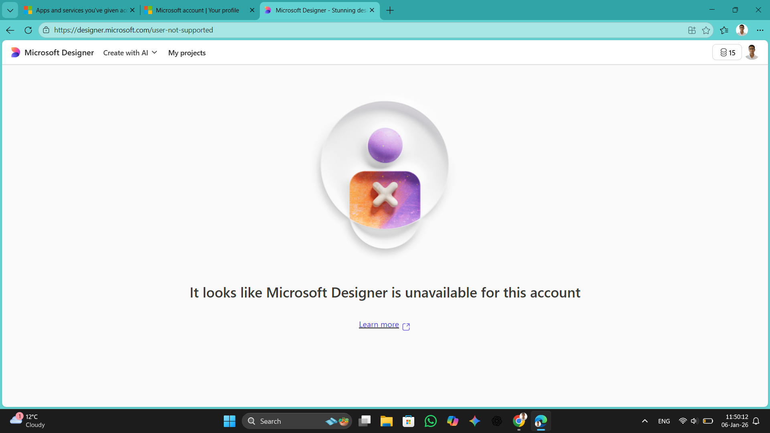View site information lock icon

(46, 30)
